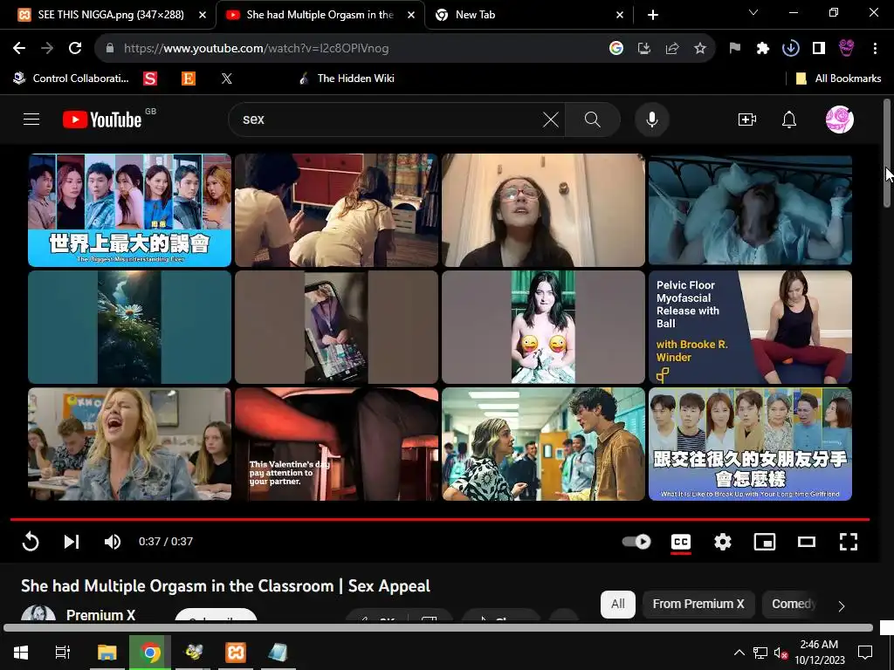Open Task View in the taskbar
Image resolution: width=894 pixels, height=670 pixels.
coord(62,653)
